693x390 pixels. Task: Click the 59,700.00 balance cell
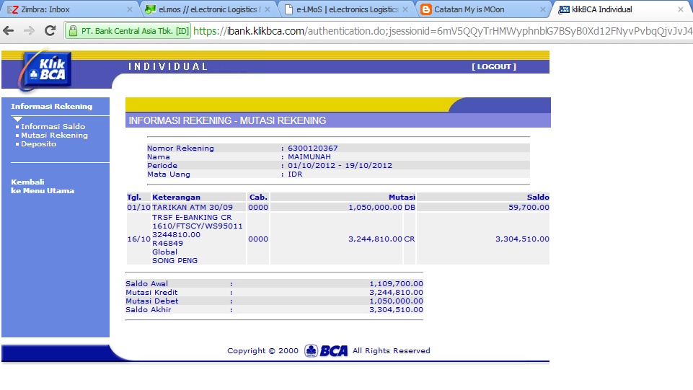tap(529, 207)
